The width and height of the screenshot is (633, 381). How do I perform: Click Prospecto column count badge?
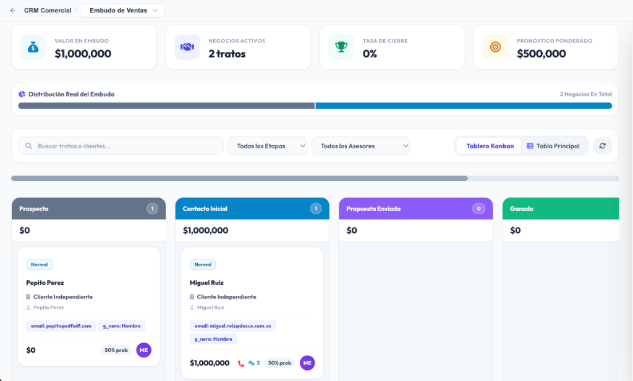[152, 209]
